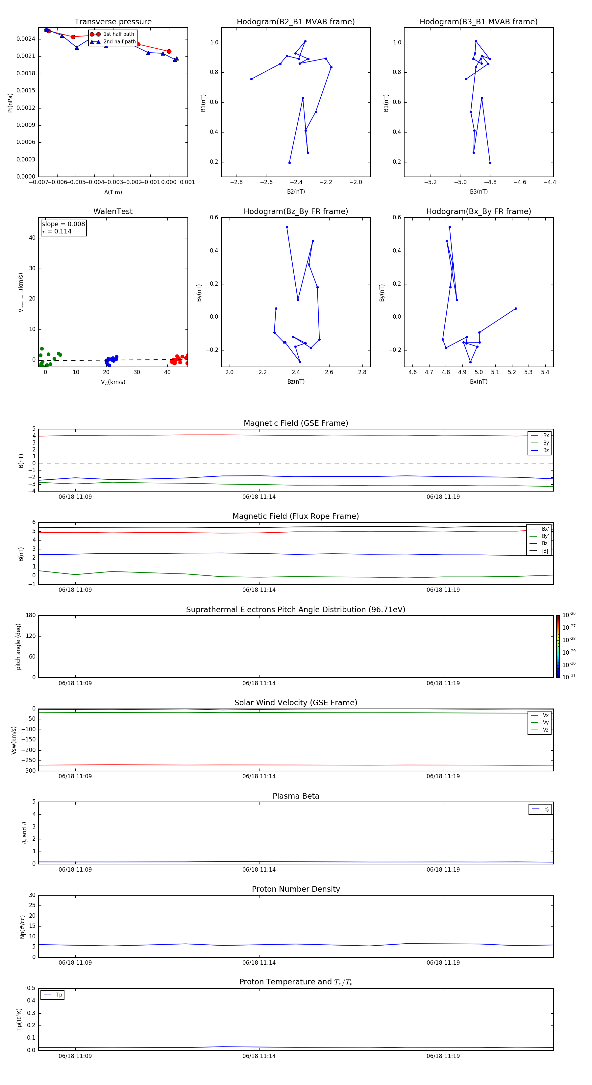The width and height of the screenshot is (592, 1085).
Task: Click the 'Bz(nT)' x-axis label
Action: [296, 382]
